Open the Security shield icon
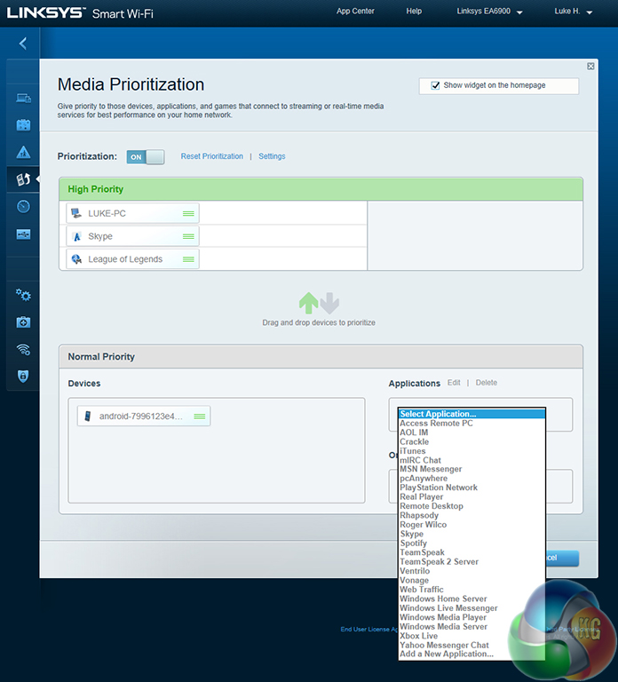618x682 pixels. (x=23, y=376)
